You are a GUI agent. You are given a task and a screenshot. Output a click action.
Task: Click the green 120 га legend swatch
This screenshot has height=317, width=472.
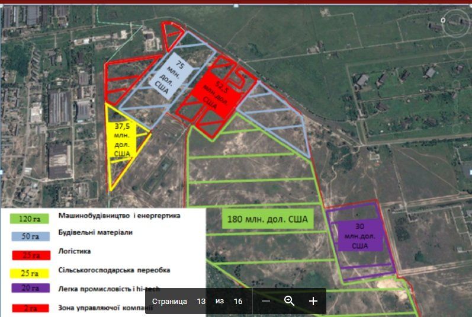point(30,218)
